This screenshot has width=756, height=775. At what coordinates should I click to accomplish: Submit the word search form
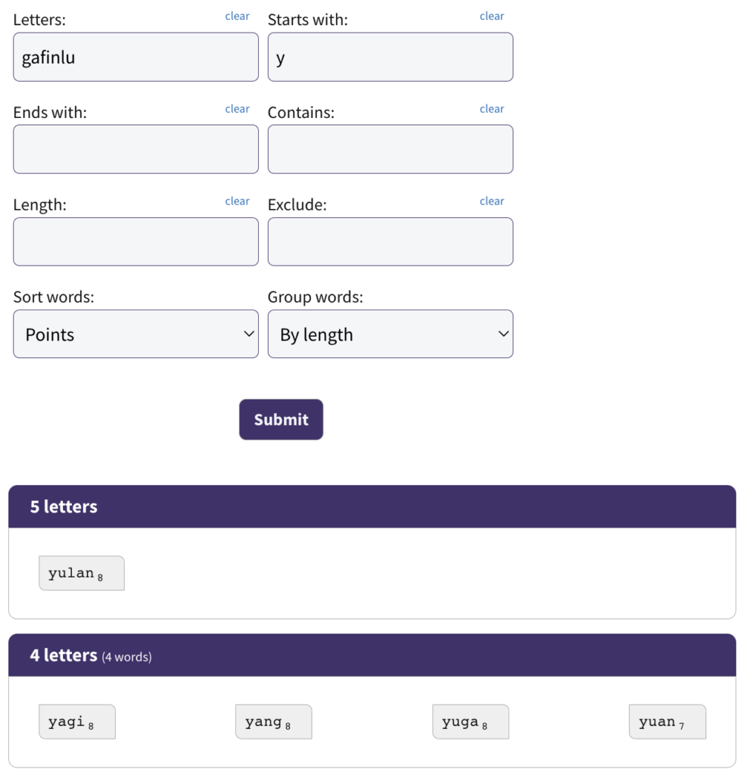click(x=282, y=419)
